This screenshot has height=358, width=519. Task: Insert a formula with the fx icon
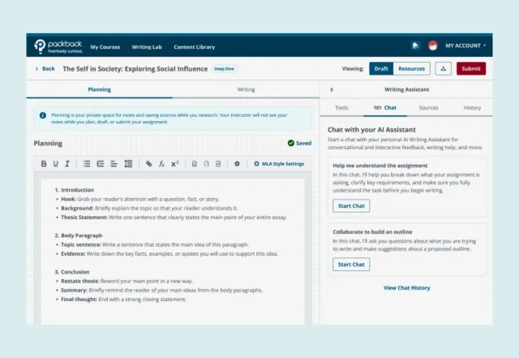click(x=161, y=164)
